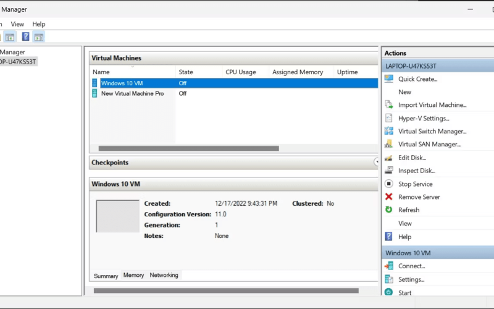Click the Edit Disk icon
This screenshot has width=494, height=309.
(389, 158)
